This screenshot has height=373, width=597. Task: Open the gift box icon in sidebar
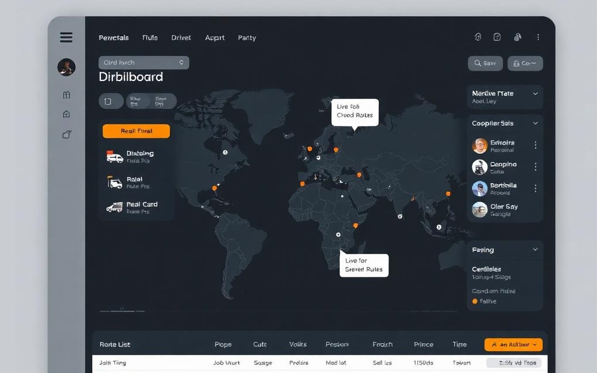(66, 95)
